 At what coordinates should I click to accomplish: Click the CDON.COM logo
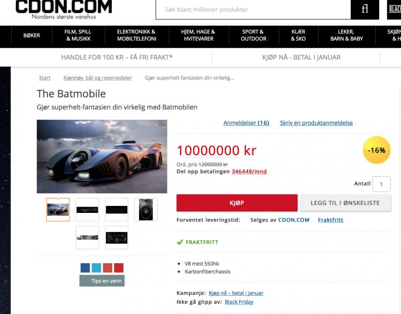click(x=64, y=10)
